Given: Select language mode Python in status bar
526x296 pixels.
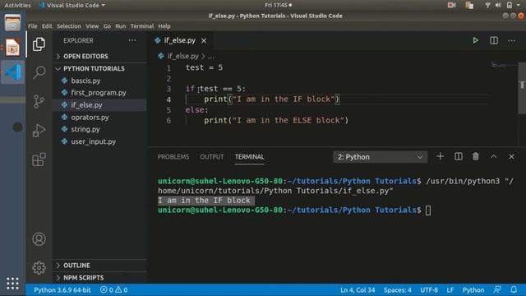Looking at the screenshot, I should pos(473,290).
